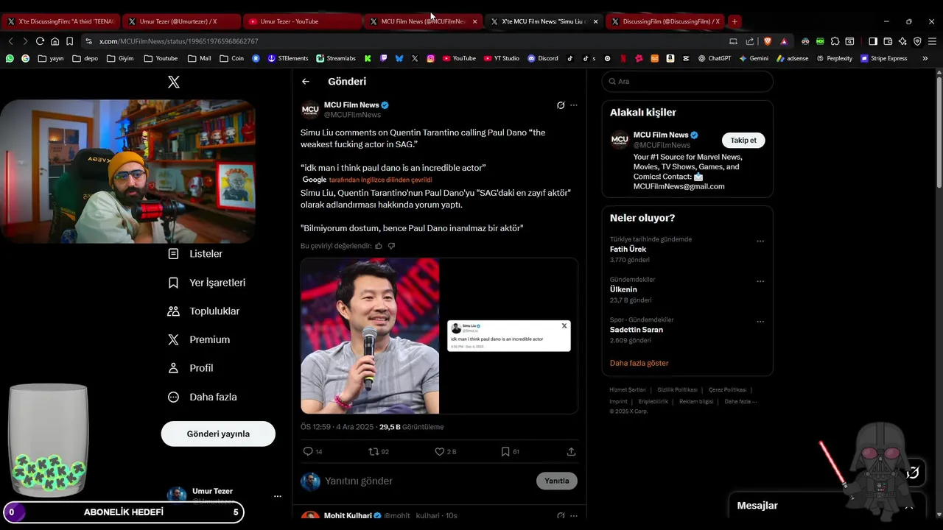Open Amazon bookmark icon
The width and height of the screenshot is (943, 530).
pos(670,58)
